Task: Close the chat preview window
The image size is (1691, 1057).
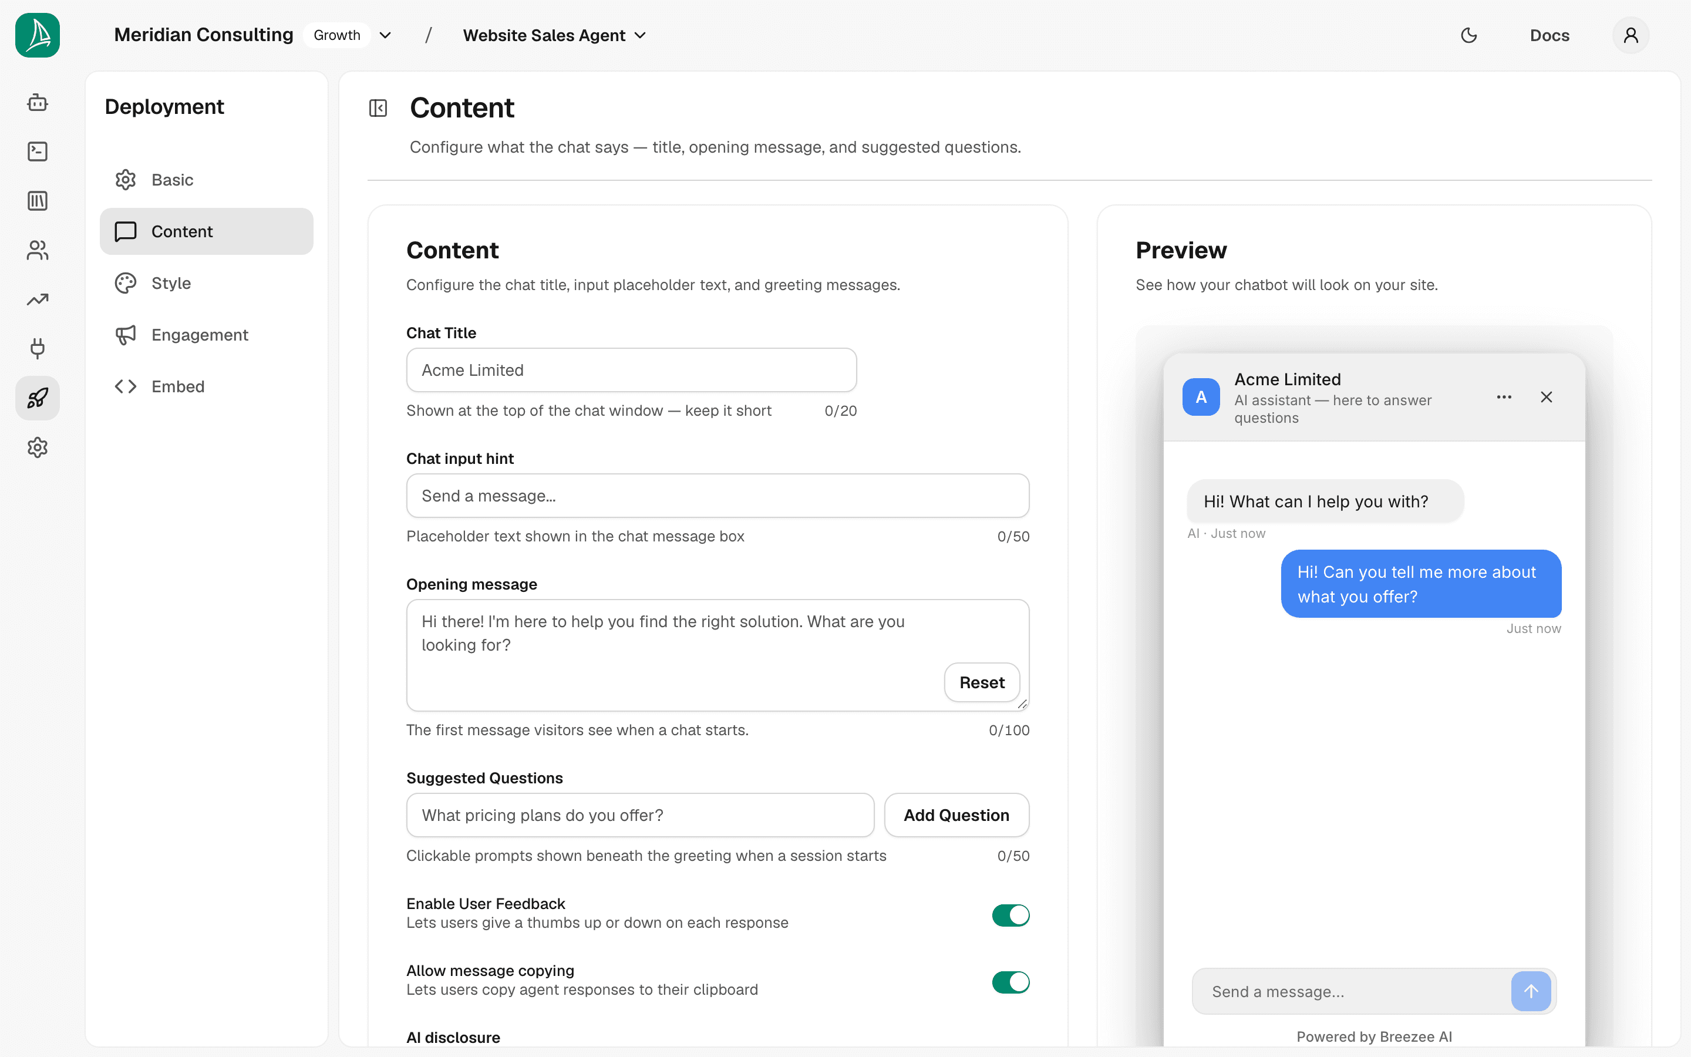Action: [1547, 397]
